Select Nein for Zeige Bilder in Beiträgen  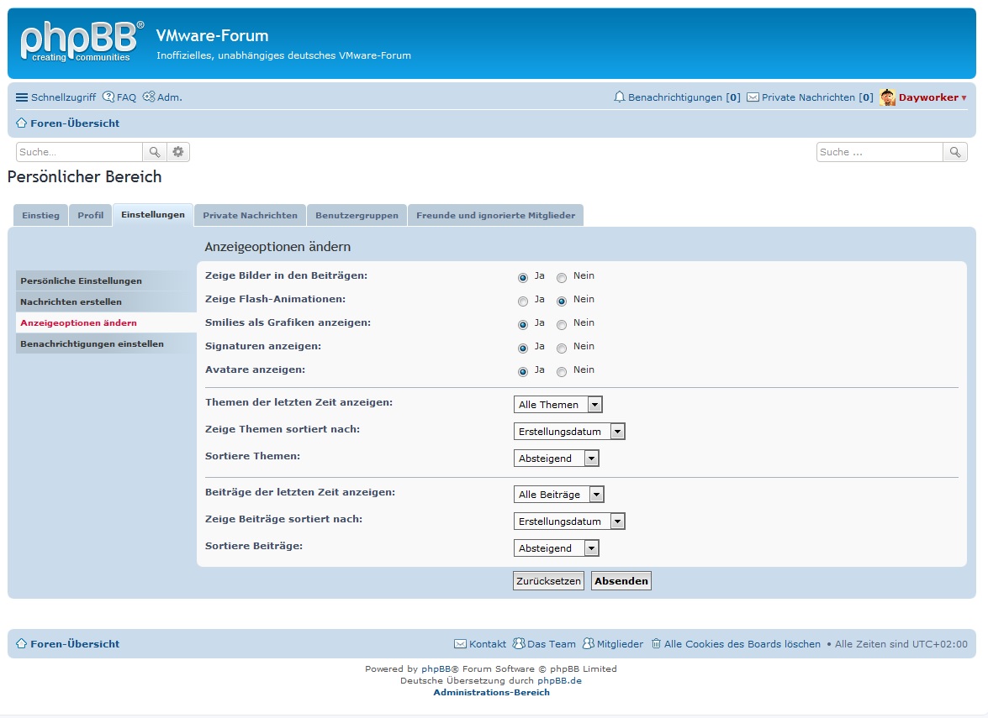tap(562, 278)
